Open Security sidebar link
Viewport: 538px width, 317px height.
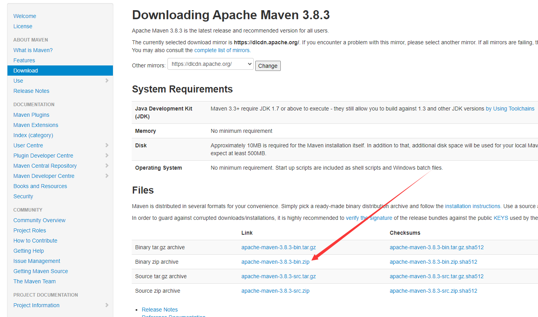(x=23, y=196)
